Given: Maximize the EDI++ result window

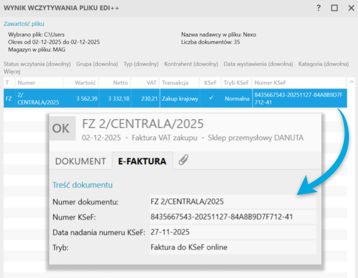Looking at the screenshot, I should [x=334, y=8].
